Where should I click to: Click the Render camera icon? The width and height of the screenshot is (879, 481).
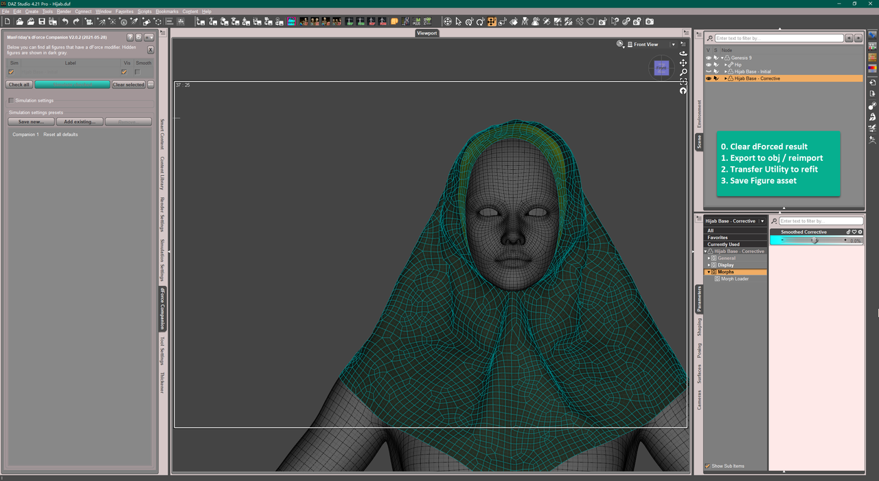click(x=649, y=22)
